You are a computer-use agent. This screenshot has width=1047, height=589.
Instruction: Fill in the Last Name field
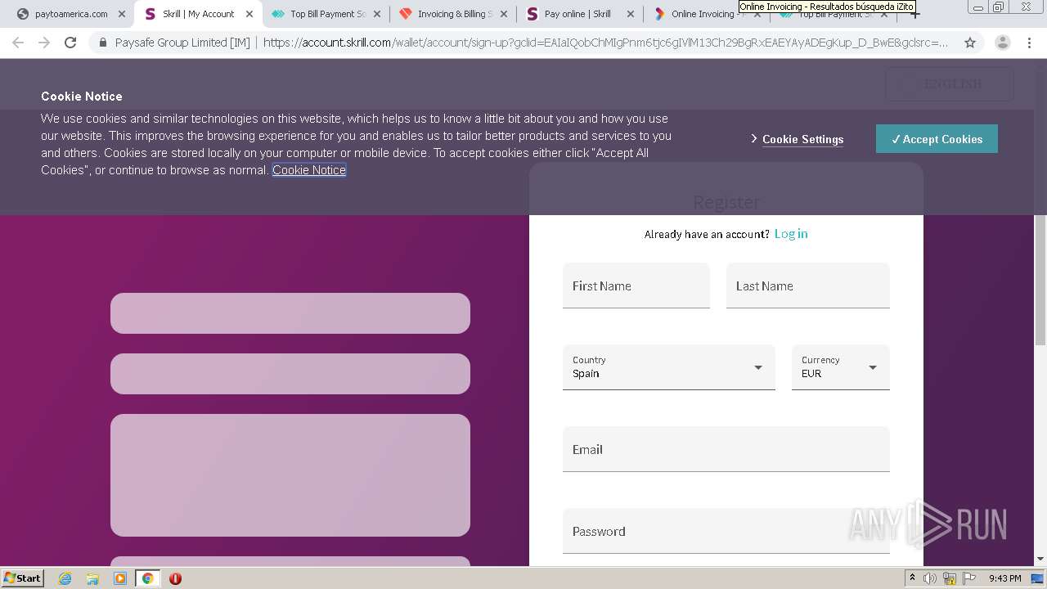click(808, 286)
